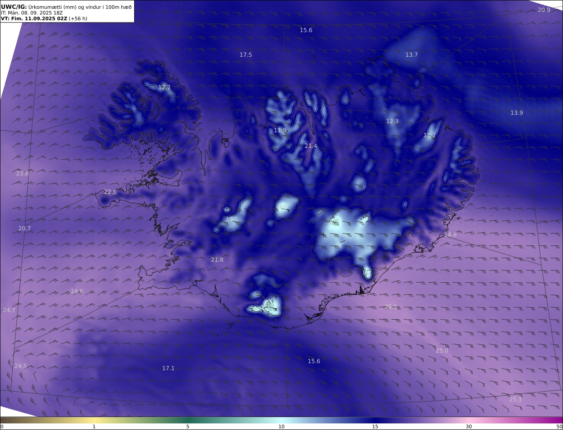Image resolution: width=563 pixels, height=430 pixels.
Task: Click the 13.7 value on the map
Action: (x=412, y=55)
